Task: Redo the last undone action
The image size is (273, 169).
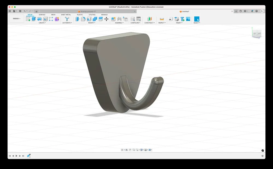Action: coord(30,11)
